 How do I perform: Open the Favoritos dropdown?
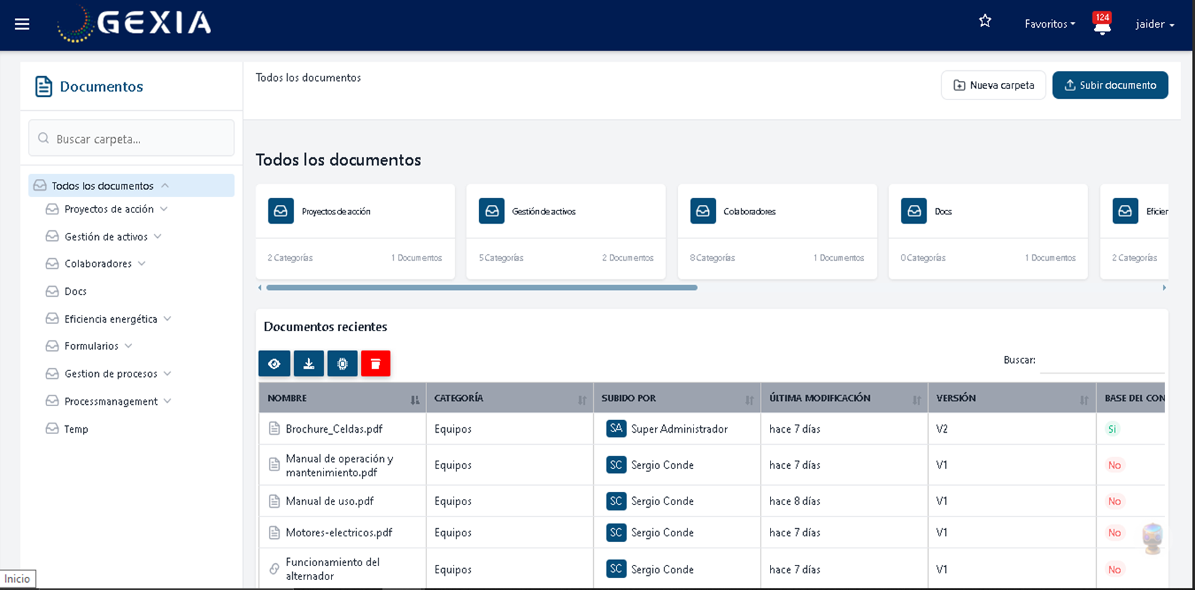[x=1049, y=24]
